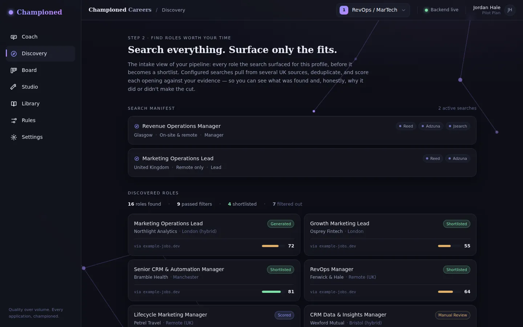Viewport: 523px width, 327px height.
Task: Click 'via example-jobs.dev' on the Bramble Health card
Action: 157,292
